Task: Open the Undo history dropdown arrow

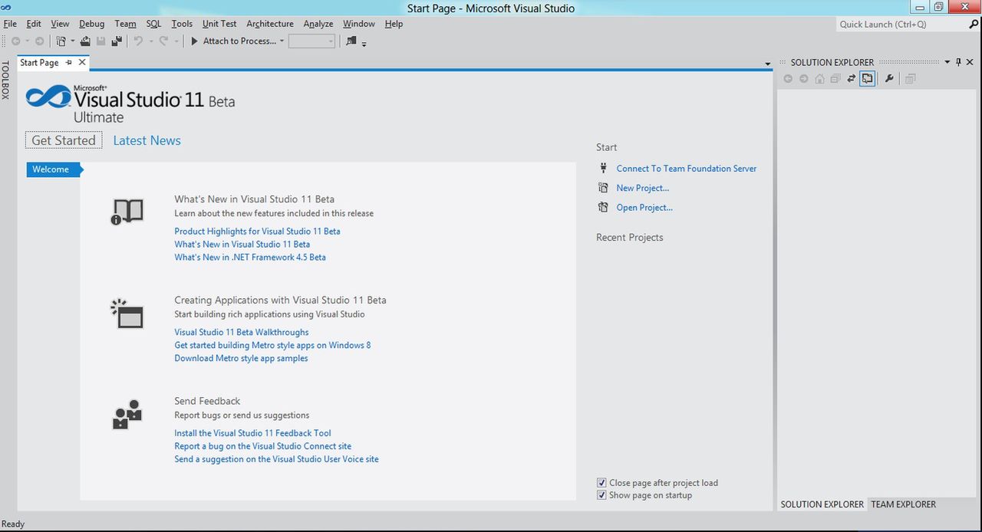Action: tap(150, 41)
